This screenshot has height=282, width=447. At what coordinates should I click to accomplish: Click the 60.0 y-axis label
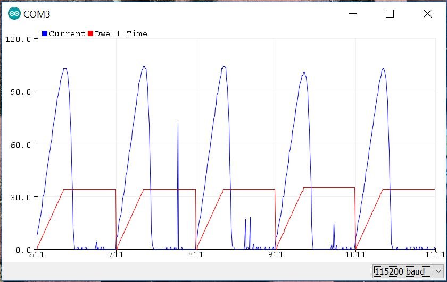[x=21, y=144]
